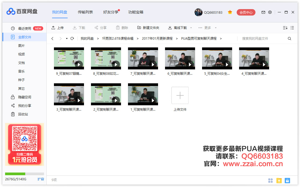Expand the navigation history dropdown arrow

click(x=67, y=39)
